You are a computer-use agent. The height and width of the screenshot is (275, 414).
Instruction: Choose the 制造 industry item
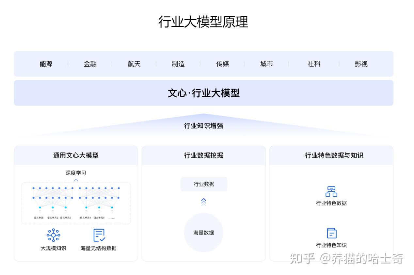pyautogui.click(x=178, y=64)
